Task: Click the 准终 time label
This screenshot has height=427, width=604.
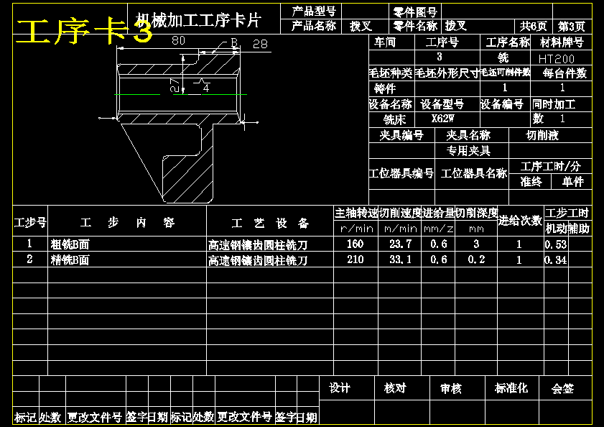Action: click(x=531, y=181)
